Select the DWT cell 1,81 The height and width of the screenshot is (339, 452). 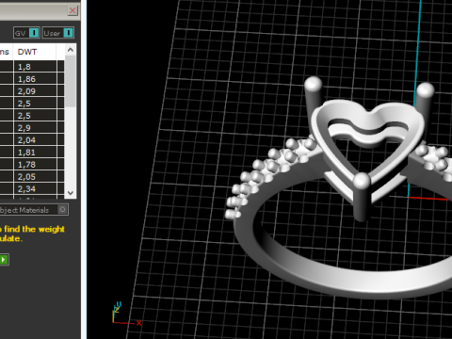point(35,153)
